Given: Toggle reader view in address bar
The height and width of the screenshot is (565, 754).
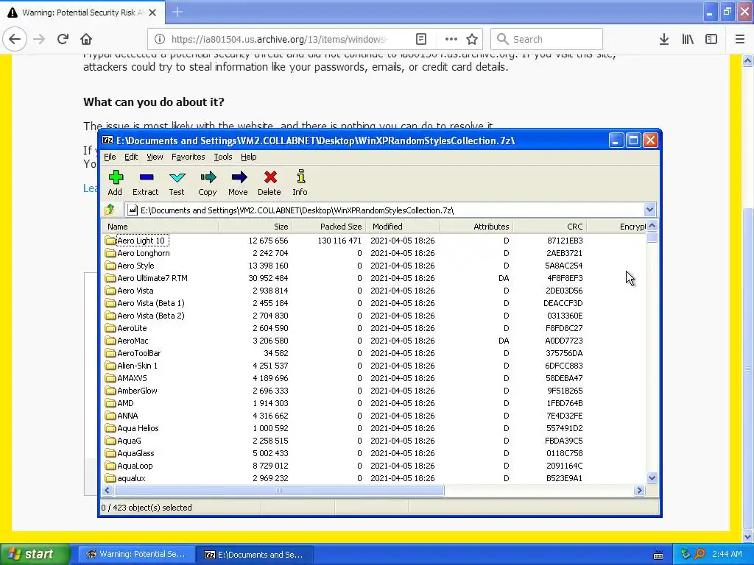Looking at the screenshot, I should pos(421,39).
